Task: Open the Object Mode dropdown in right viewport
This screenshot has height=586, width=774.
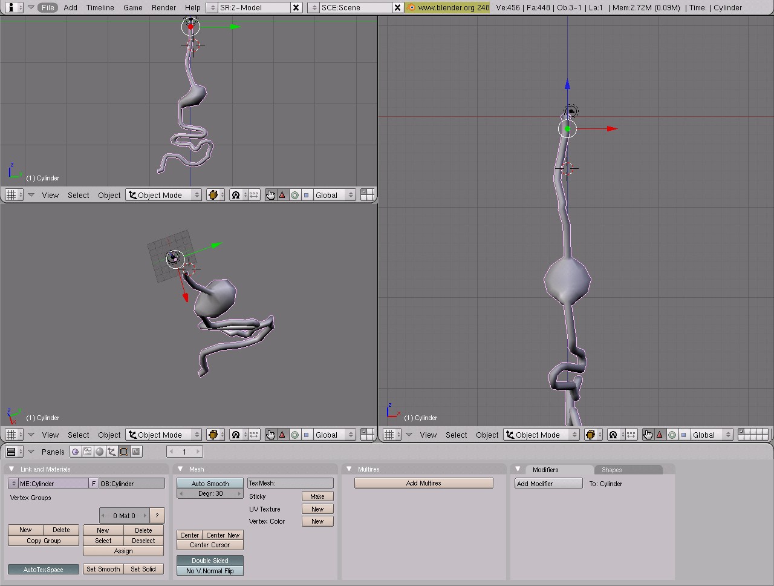Action: [542, 435]
